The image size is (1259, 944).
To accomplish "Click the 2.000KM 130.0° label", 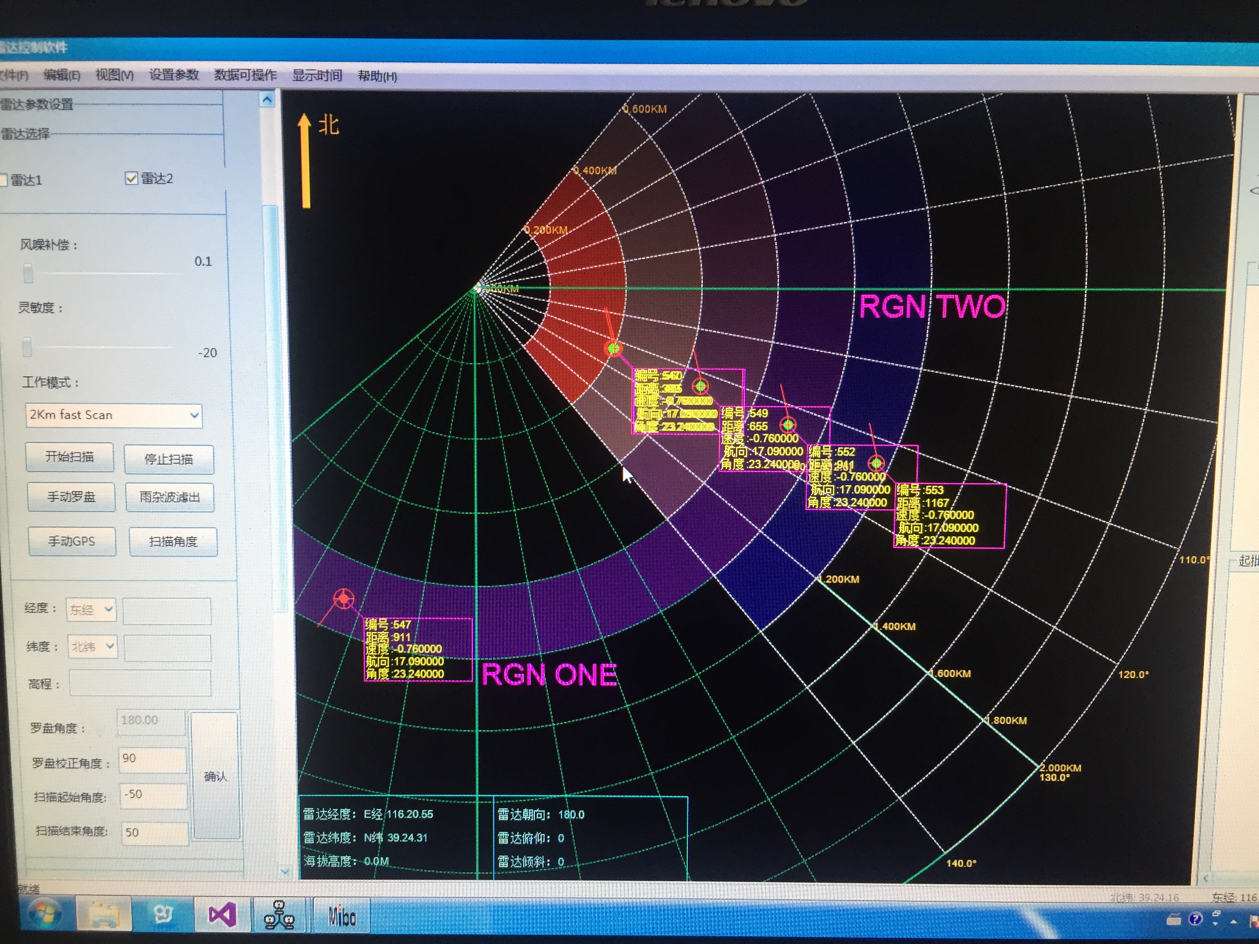I will click(x=1060, y=772).
